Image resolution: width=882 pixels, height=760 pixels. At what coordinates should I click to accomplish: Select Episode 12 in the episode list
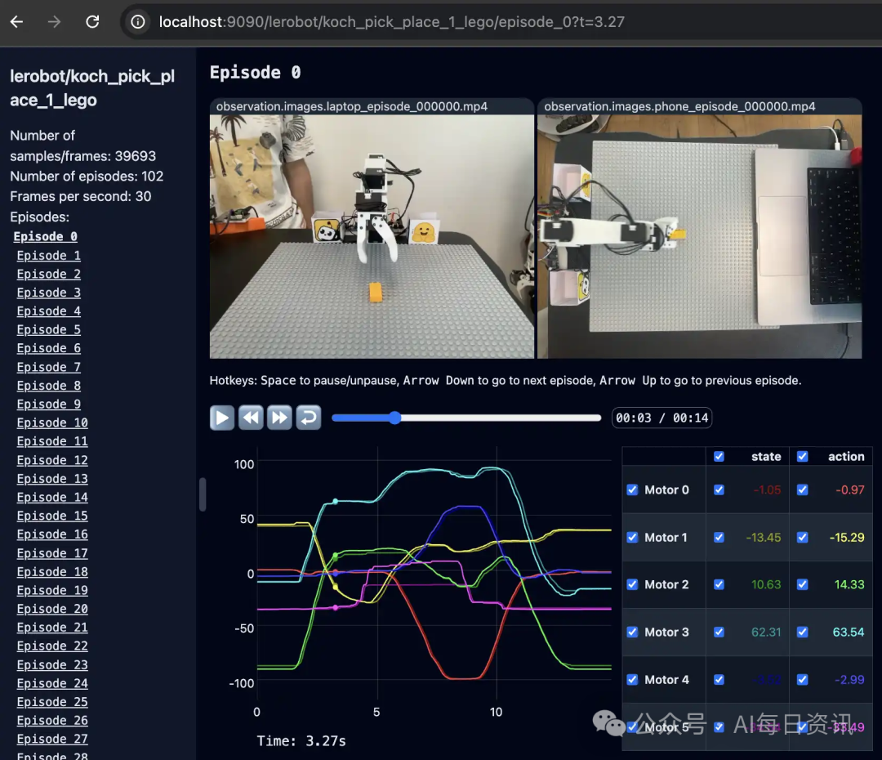(x=51, y=460)
